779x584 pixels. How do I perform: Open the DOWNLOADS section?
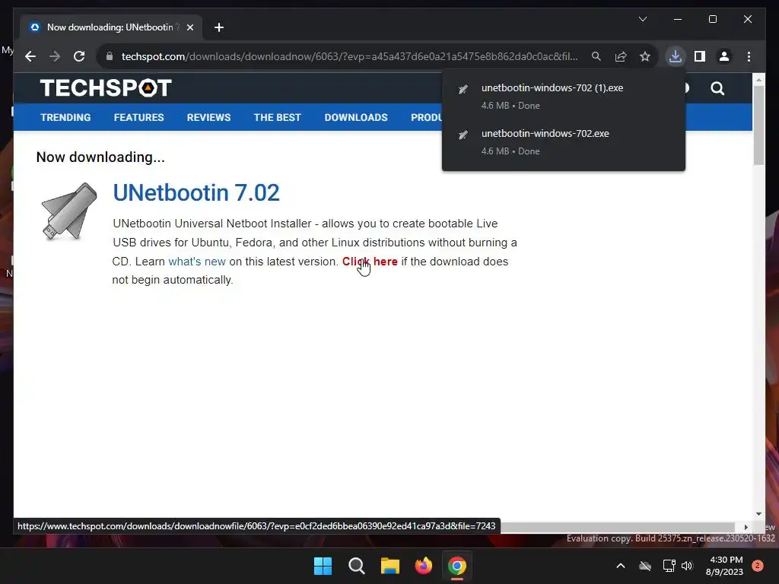[356, 118]
